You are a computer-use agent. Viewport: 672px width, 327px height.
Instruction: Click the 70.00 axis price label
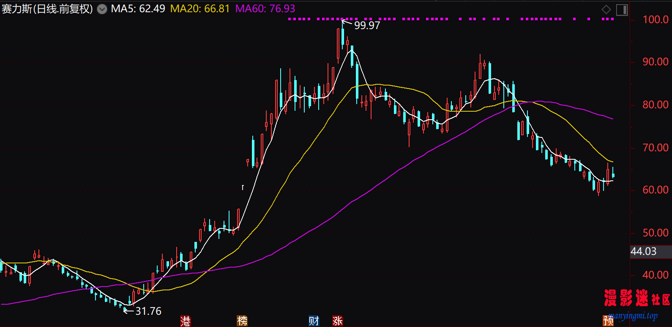coord(656,148)
